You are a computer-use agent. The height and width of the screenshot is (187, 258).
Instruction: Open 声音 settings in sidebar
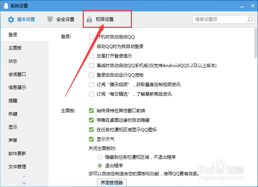click(x=24, y=140)
